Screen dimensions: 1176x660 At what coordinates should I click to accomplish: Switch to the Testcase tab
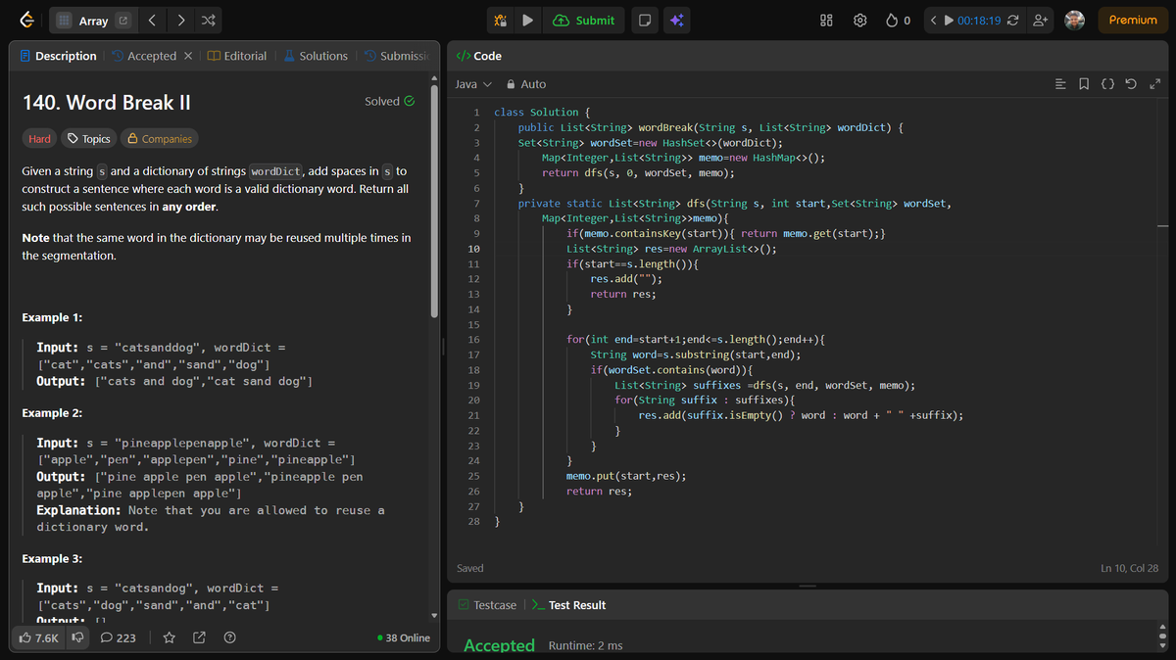[x=487, y=605]
